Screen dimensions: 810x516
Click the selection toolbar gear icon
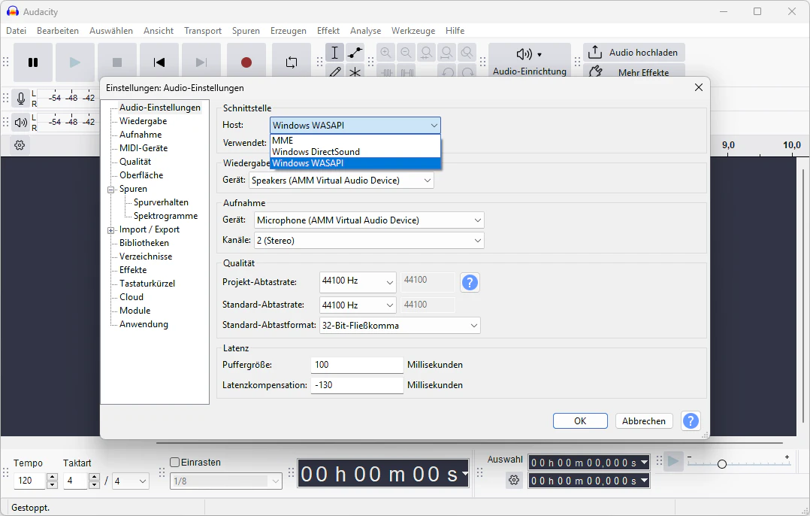point(514,481)
